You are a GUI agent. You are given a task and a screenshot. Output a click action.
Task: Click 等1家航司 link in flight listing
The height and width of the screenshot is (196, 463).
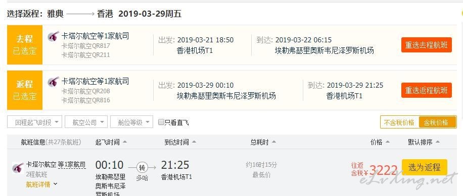click(71, 165)
